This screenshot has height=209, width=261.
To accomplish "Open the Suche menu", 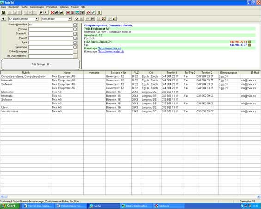I will click(24, 7).
